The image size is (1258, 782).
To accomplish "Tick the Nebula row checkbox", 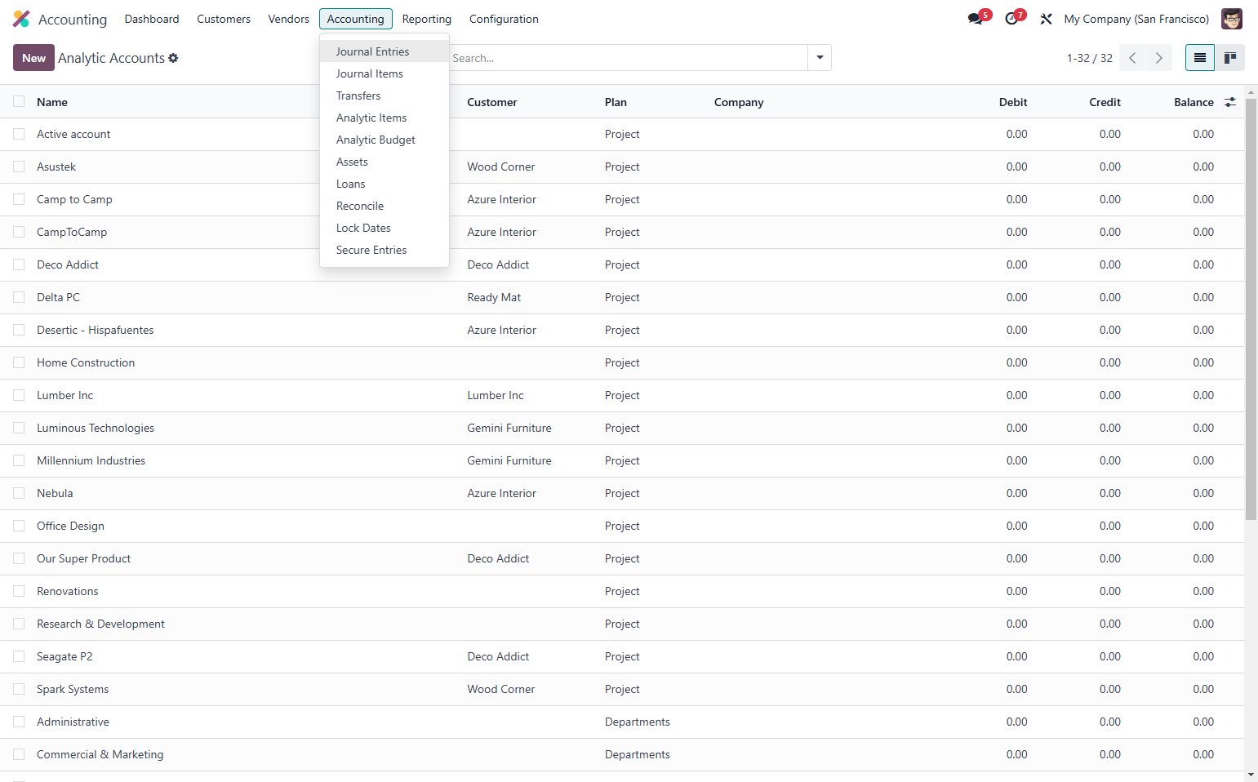I will click(19, 493).
